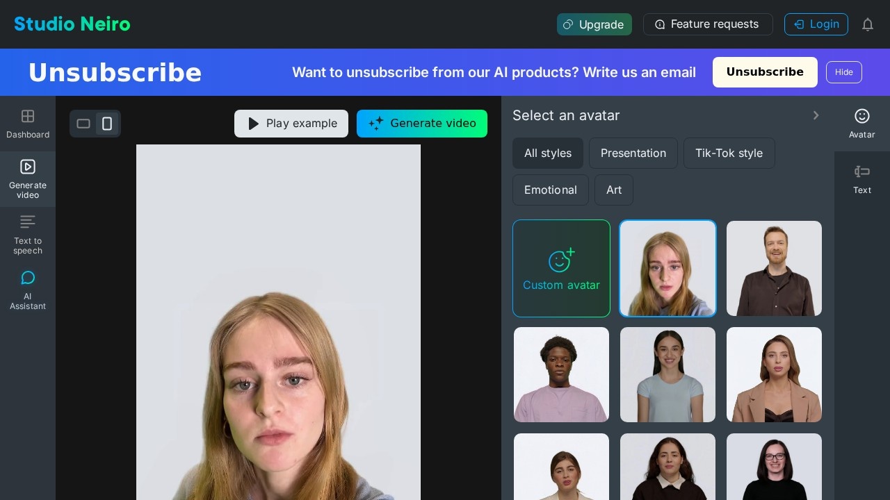
Task: Select the Art filter
Action: pos(614,190)
